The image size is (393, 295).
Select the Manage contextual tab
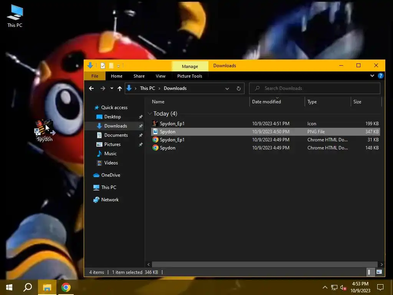pyautogui.click(x=190, y=66)
